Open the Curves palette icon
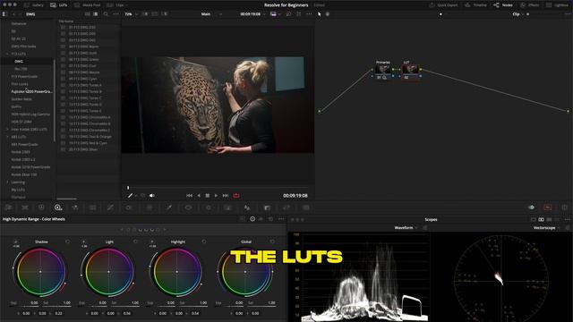573x322 pixels. 110,208
